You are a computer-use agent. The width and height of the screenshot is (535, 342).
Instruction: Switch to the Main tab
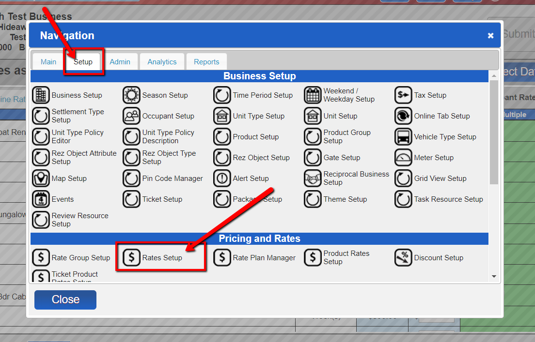pos(48,61)
